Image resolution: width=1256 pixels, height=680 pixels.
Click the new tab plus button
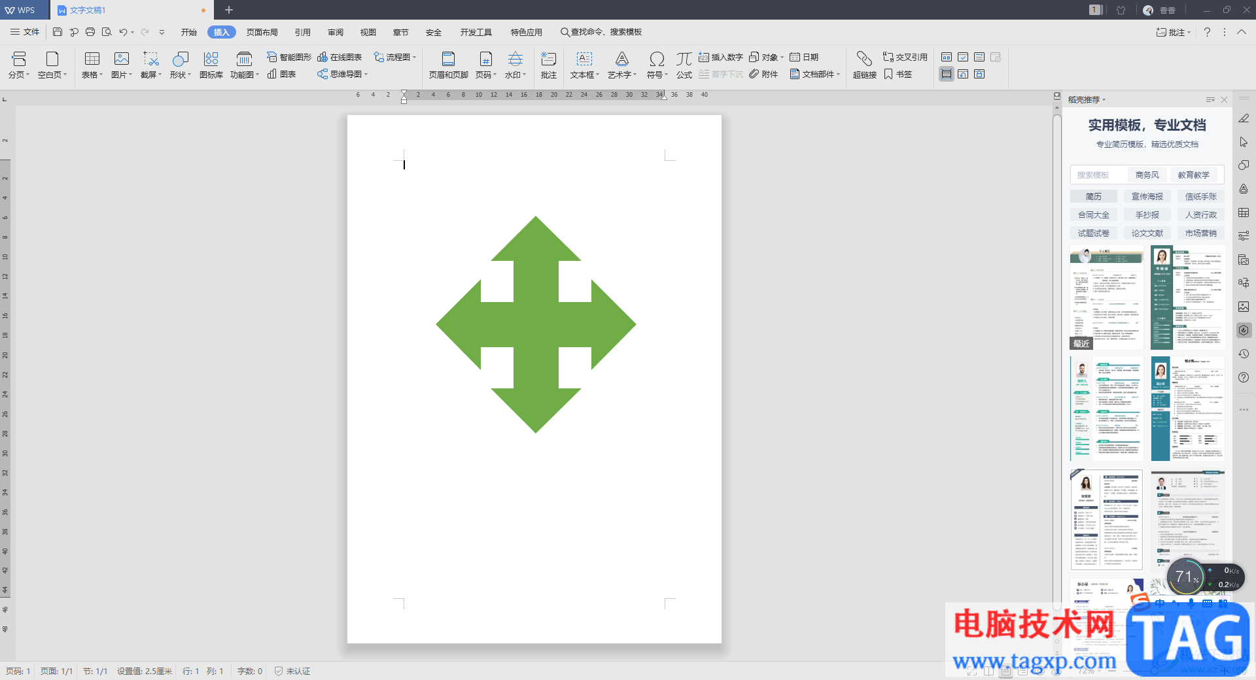pyautogui.click(x=229, y=10)
